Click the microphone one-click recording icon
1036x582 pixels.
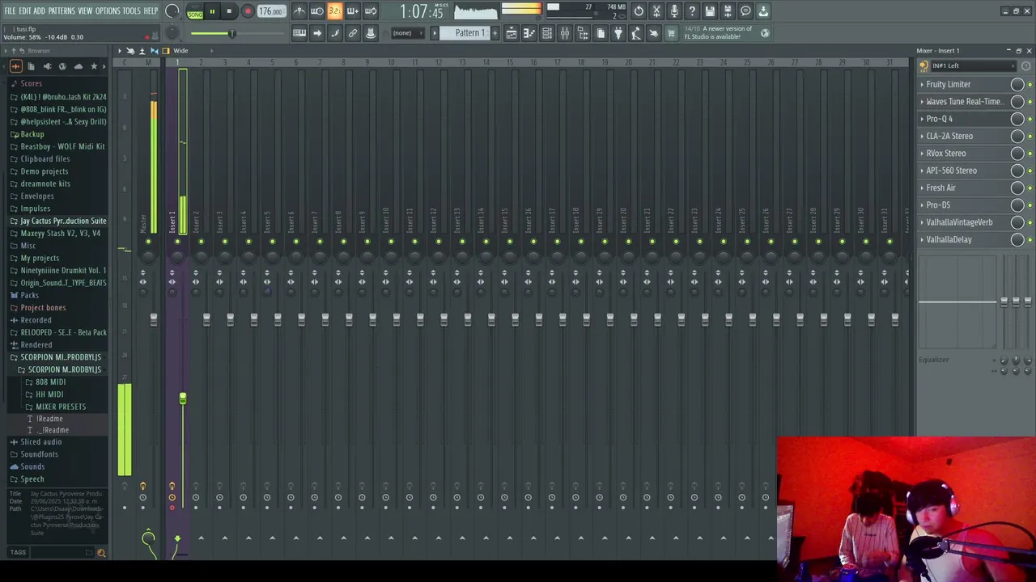[x=674, y=11]
